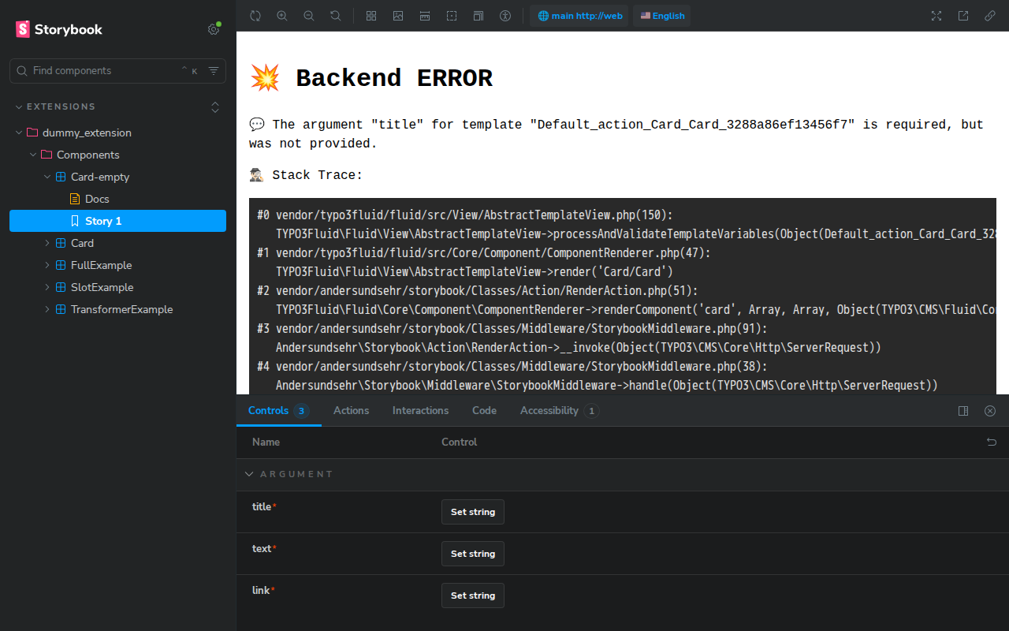Click the title argument name
Viewport: 1009px width, 631px height.
[262, 506]
